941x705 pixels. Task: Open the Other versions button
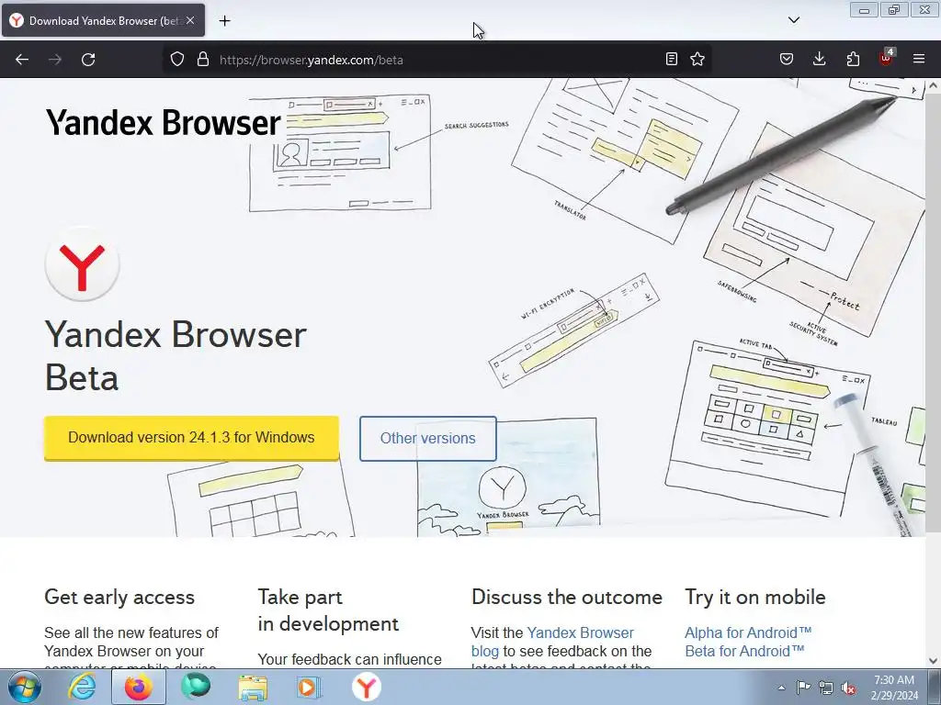(x=428, y=439)
